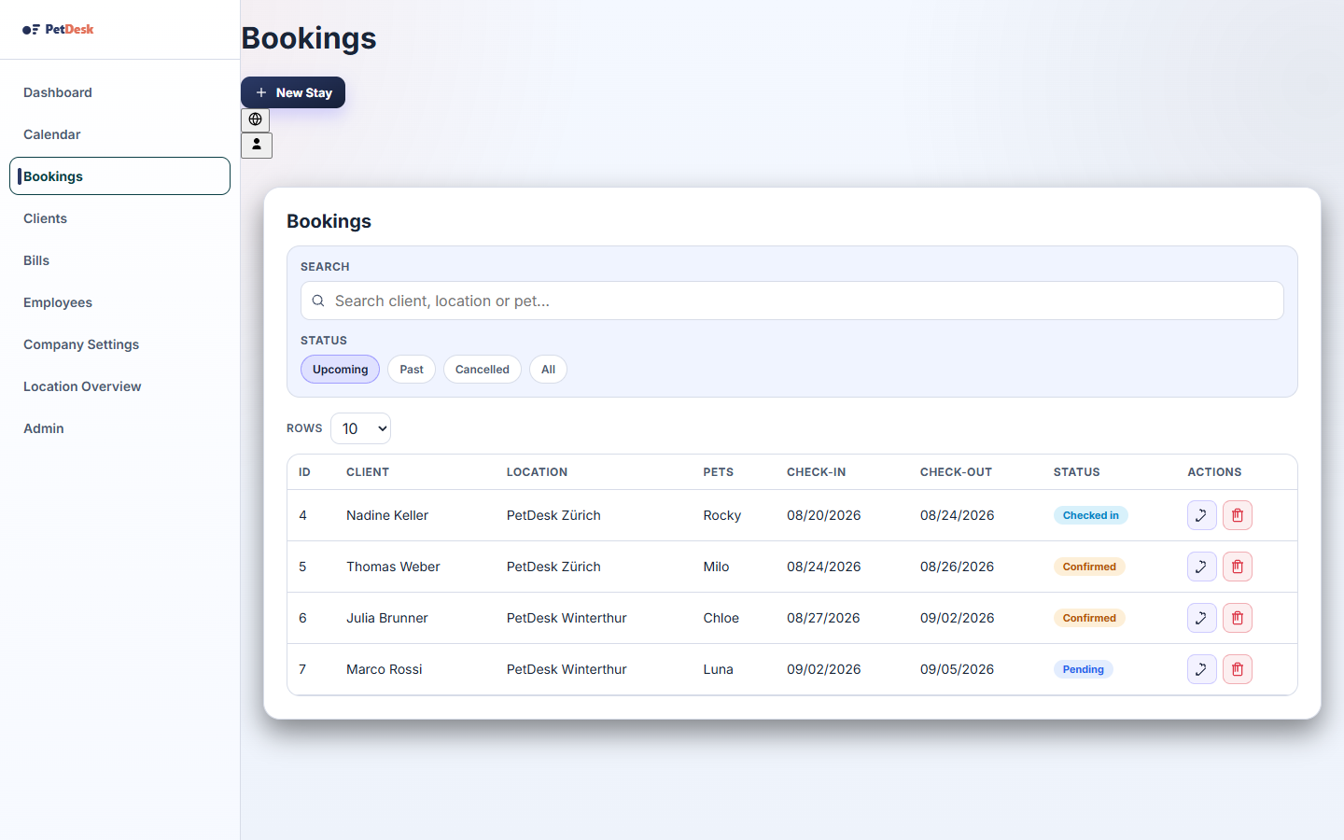The height and width of the screenshot is (840, 1344).
Task: Go to Dashboard in sidebar
Action: (x=119, y=92)
